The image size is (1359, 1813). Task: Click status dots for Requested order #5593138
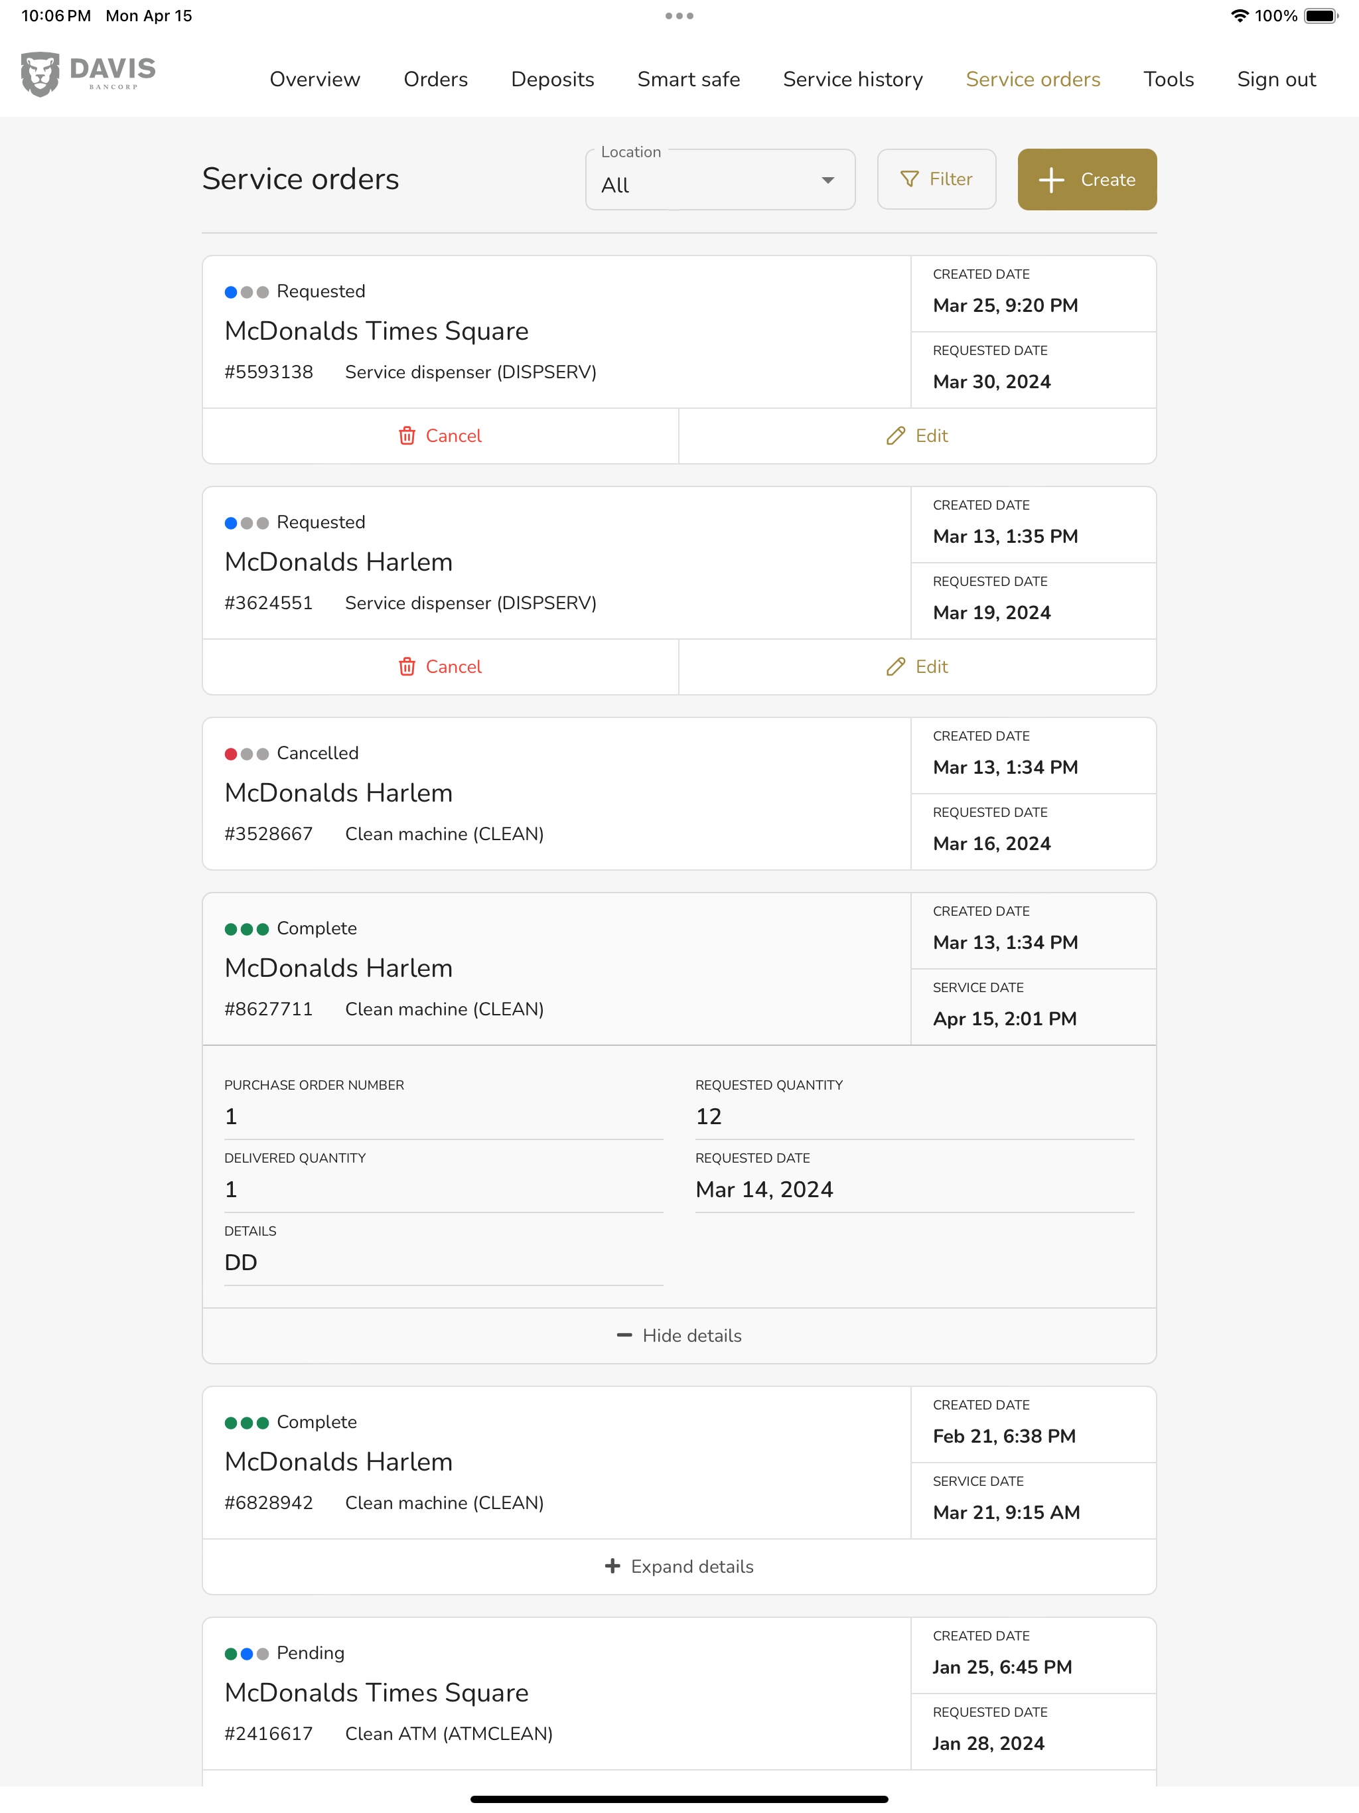click(247, 292)
